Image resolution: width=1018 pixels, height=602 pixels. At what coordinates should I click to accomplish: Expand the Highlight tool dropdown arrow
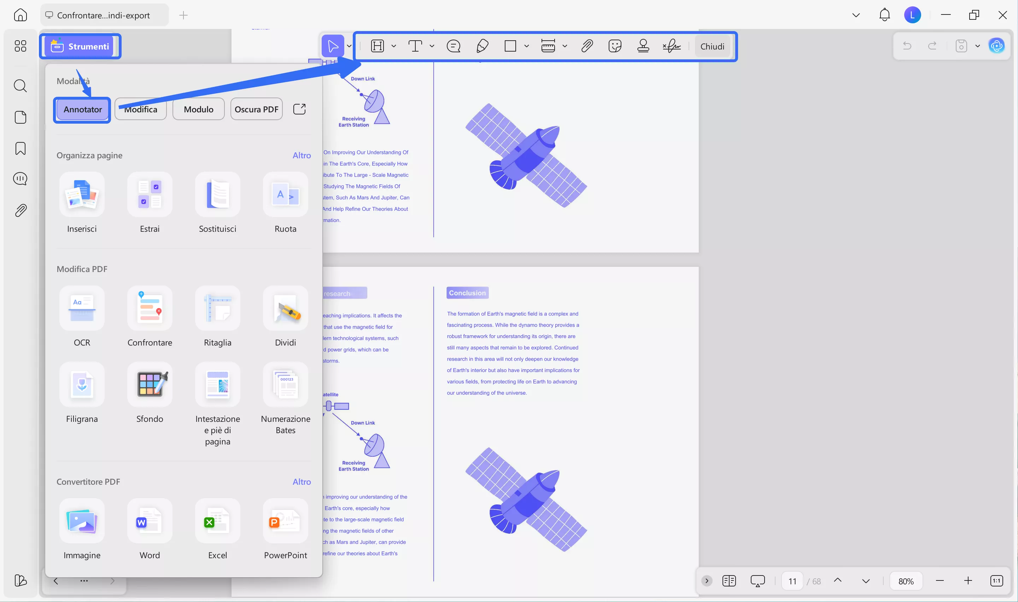point(393,46)
